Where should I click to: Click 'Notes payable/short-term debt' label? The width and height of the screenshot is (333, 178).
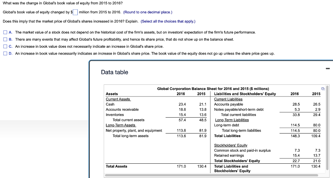[x=239, y=109]
